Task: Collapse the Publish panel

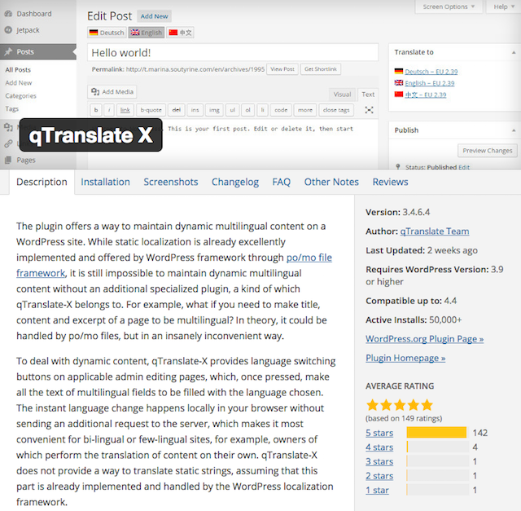Action: 514,130
